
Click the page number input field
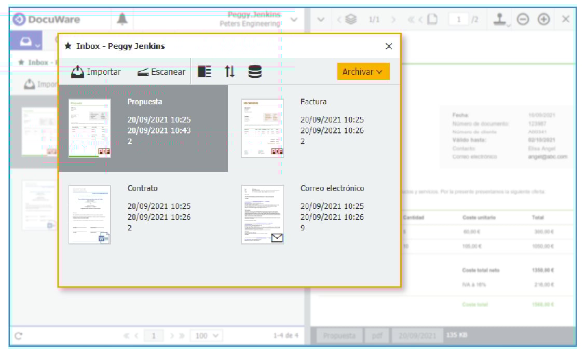(458, 20)
